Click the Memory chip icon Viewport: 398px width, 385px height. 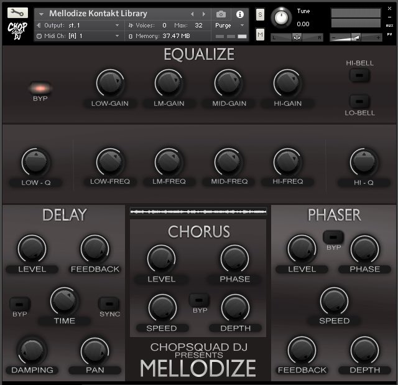pyautogui.click(x=131, y=36)
